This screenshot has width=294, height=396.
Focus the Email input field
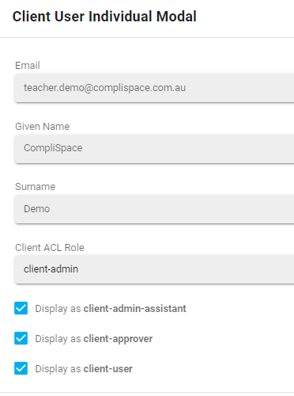(154, 88)
